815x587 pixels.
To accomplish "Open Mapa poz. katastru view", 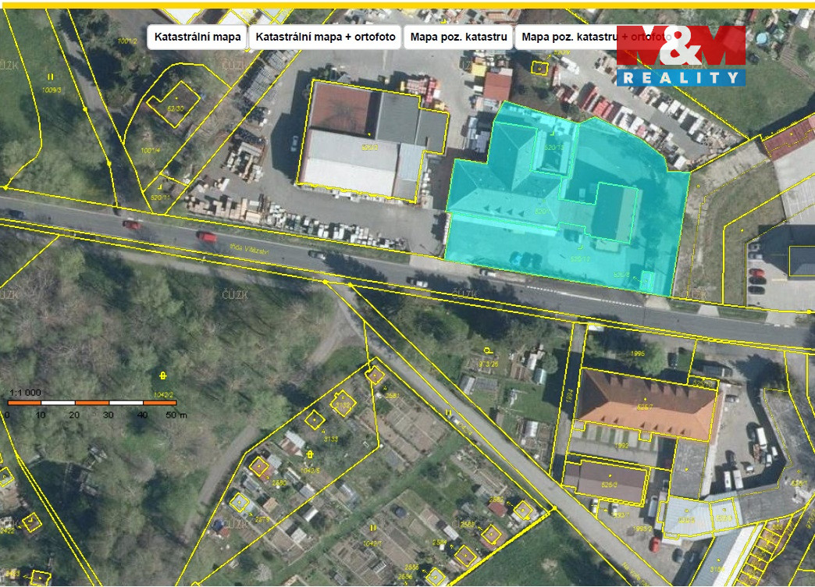I will (459, 37).
